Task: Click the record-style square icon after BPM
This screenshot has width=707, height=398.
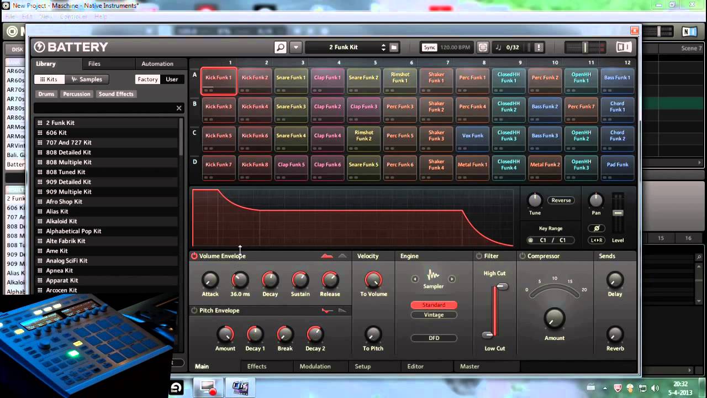Action: (x=483, y=48)
